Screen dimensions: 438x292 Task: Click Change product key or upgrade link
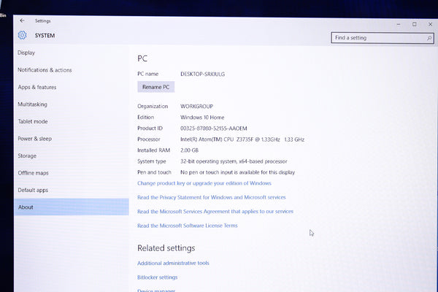pyautogui.click(x=204, y=183)
